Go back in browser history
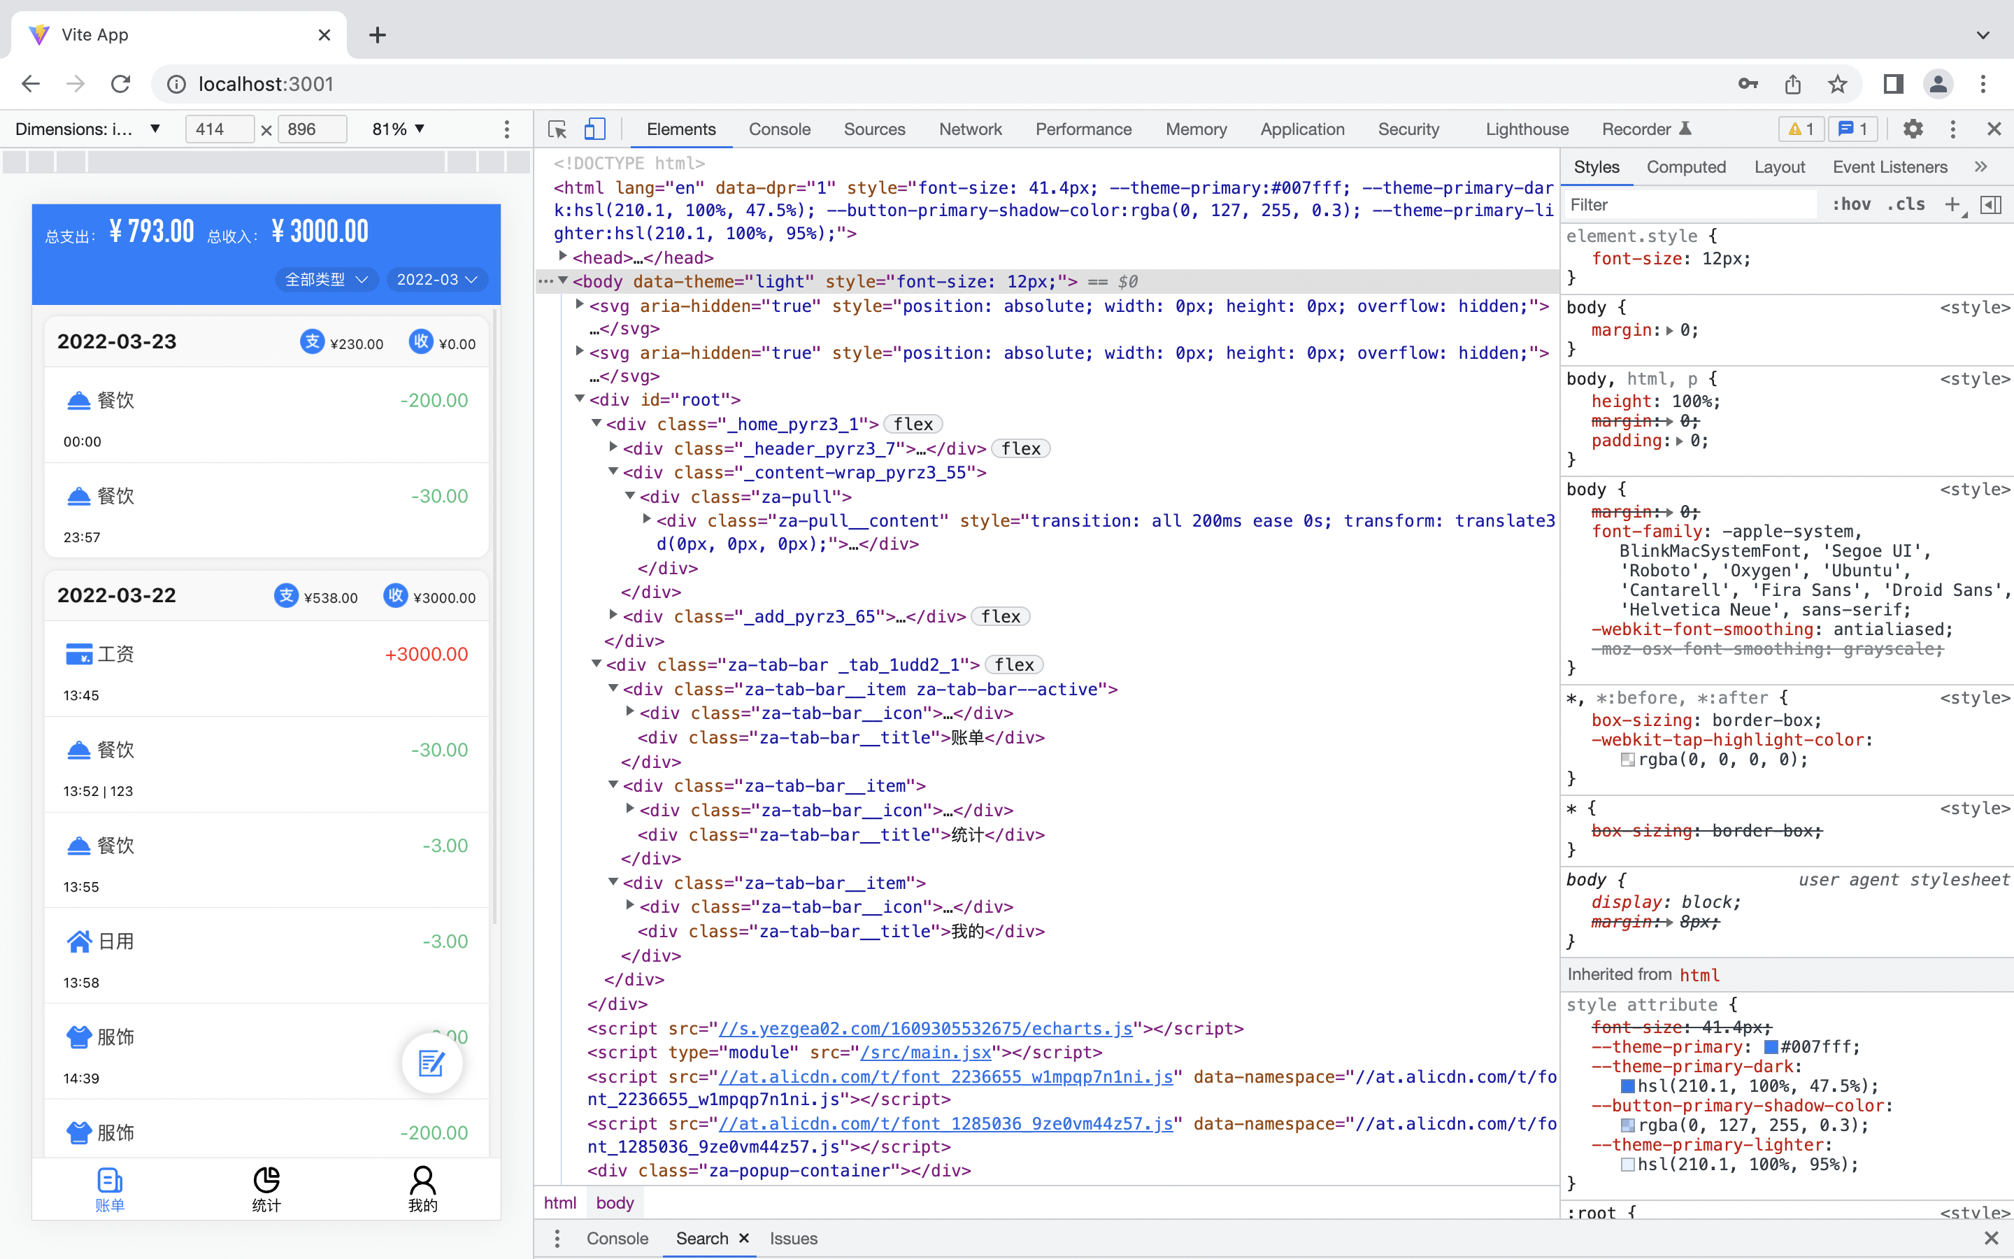The width and height of the screenshot is (2014, 1259). tap(31, 84)
